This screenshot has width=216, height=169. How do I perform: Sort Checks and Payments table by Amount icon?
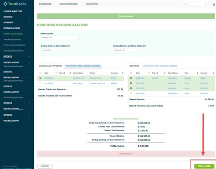(123, 73)
